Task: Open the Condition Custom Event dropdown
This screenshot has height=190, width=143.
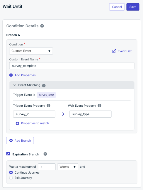Action: (31, 51)
